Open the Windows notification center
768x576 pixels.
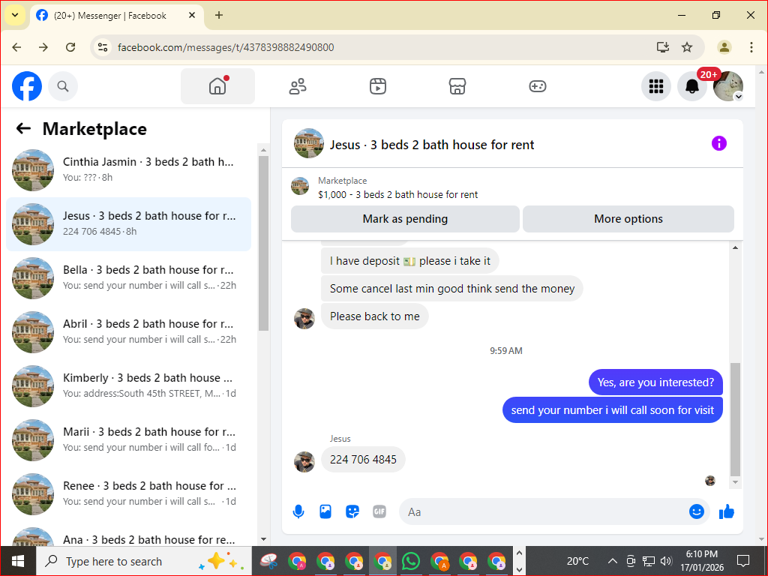coord(743,561)
